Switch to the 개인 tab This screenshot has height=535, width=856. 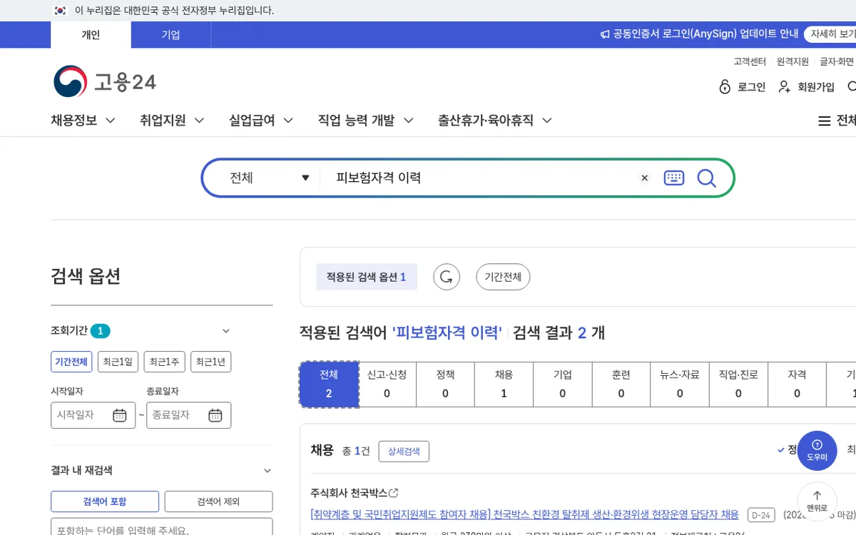pos(91,35)
